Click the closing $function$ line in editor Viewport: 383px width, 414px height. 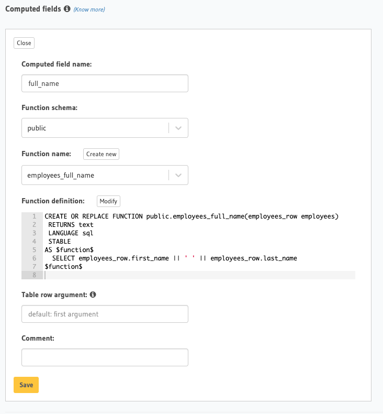coord(63,267)
